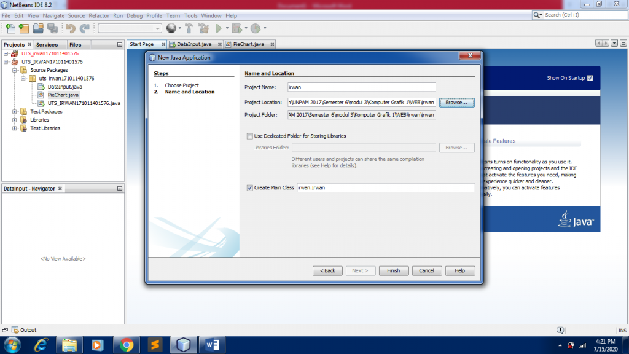Click the Profile Project toolbar icon

(x=255, y=28)
